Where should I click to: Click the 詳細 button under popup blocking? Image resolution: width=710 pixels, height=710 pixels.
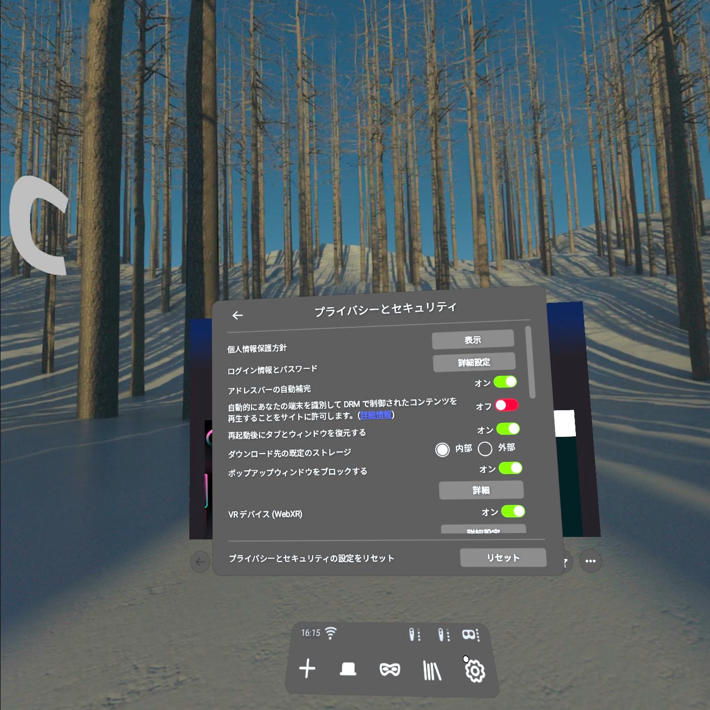[481, 490]
